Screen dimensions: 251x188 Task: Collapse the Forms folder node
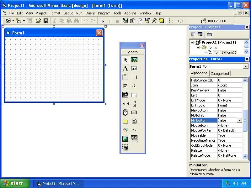click(x=198, y=47)
